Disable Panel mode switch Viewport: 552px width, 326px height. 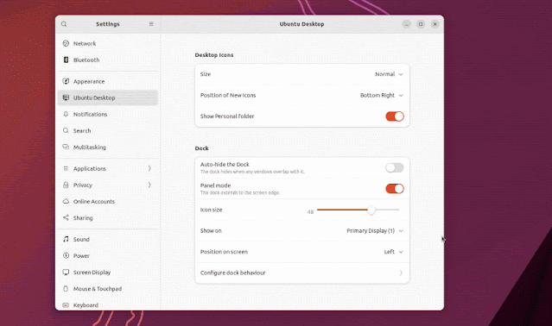395,189
